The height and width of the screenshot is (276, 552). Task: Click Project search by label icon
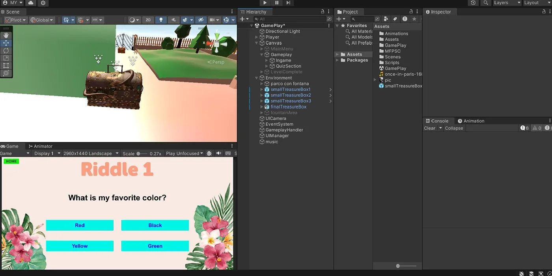pos(395,19)
